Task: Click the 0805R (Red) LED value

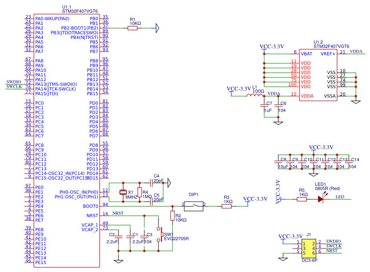Action: point(328,189)
